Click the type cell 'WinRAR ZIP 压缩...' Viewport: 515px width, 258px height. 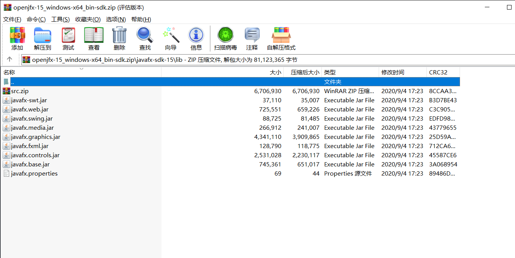coord(349,91)
